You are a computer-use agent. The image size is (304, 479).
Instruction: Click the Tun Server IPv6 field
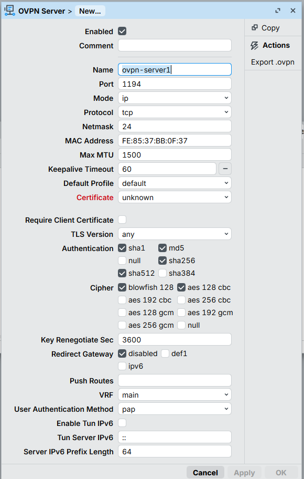[175, 437]
